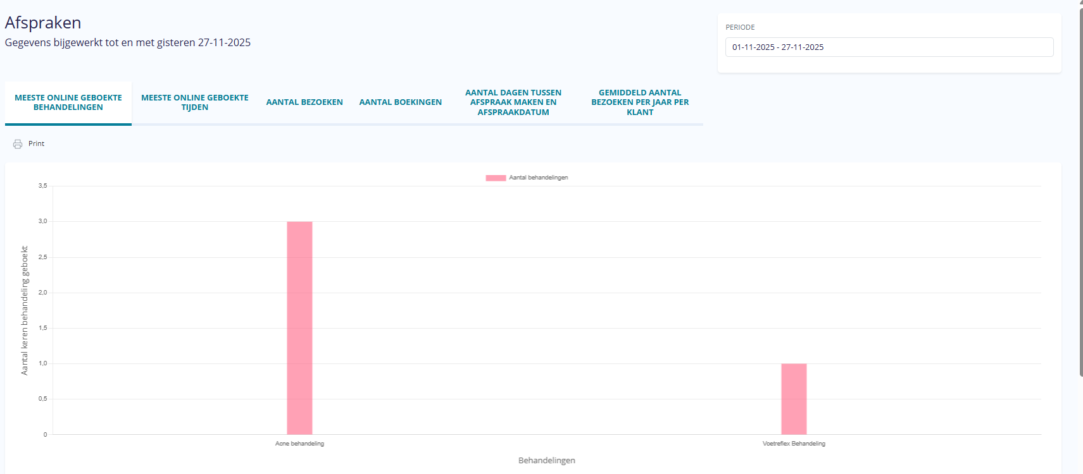Viewport: 1083px width, 474px height.
Task: Open the Periode date range field
Action: tap(889, 47)
